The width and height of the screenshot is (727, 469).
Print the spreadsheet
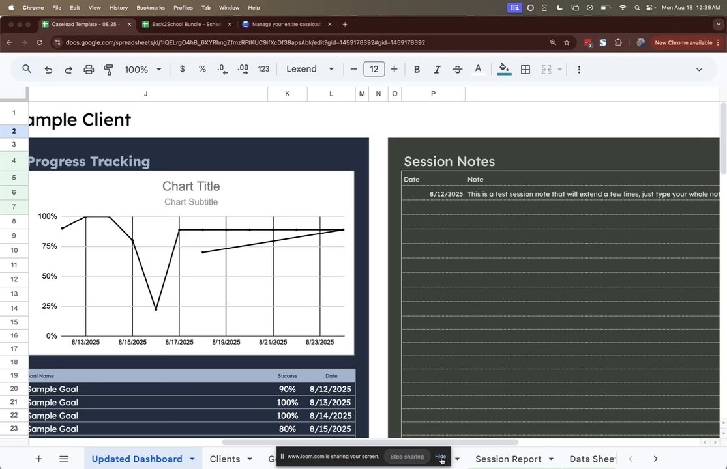[89, 70]
